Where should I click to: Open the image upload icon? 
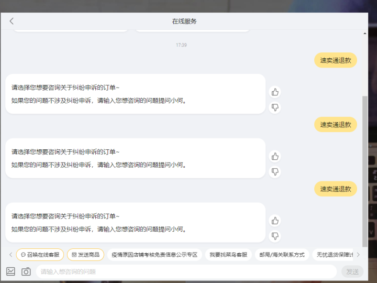click(10, 271)
